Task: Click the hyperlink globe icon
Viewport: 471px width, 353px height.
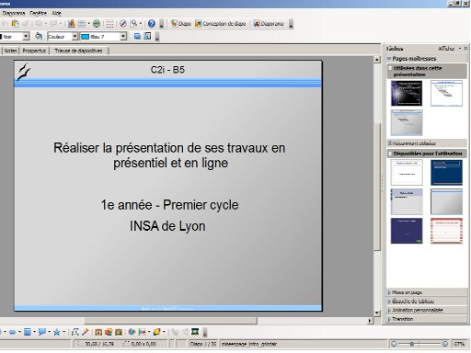Action: (x=97, y=24)
